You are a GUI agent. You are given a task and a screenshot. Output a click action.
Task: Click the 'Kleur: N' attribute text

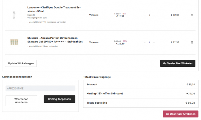click(x=31, y=15)
